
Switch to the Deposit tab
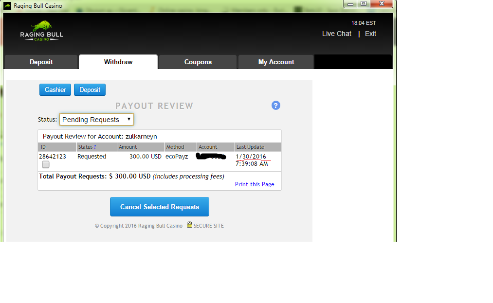[x=41, y=62]
